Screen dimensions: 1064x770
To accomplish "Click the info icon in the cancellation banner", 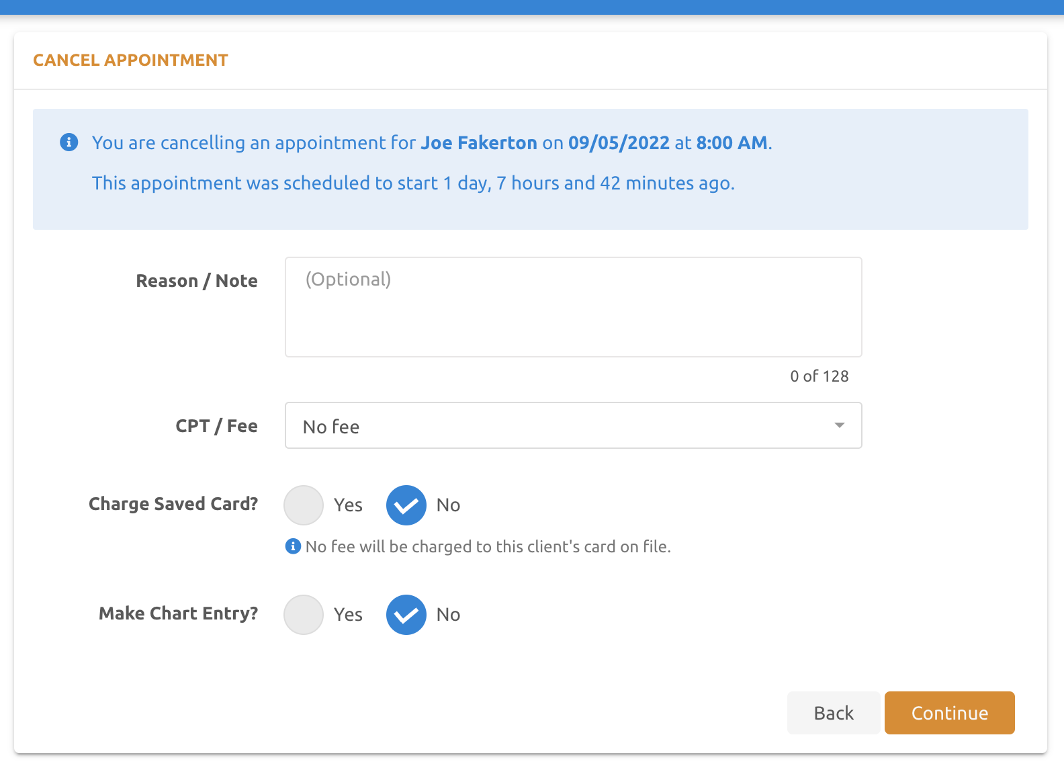I will coord(69,142).
